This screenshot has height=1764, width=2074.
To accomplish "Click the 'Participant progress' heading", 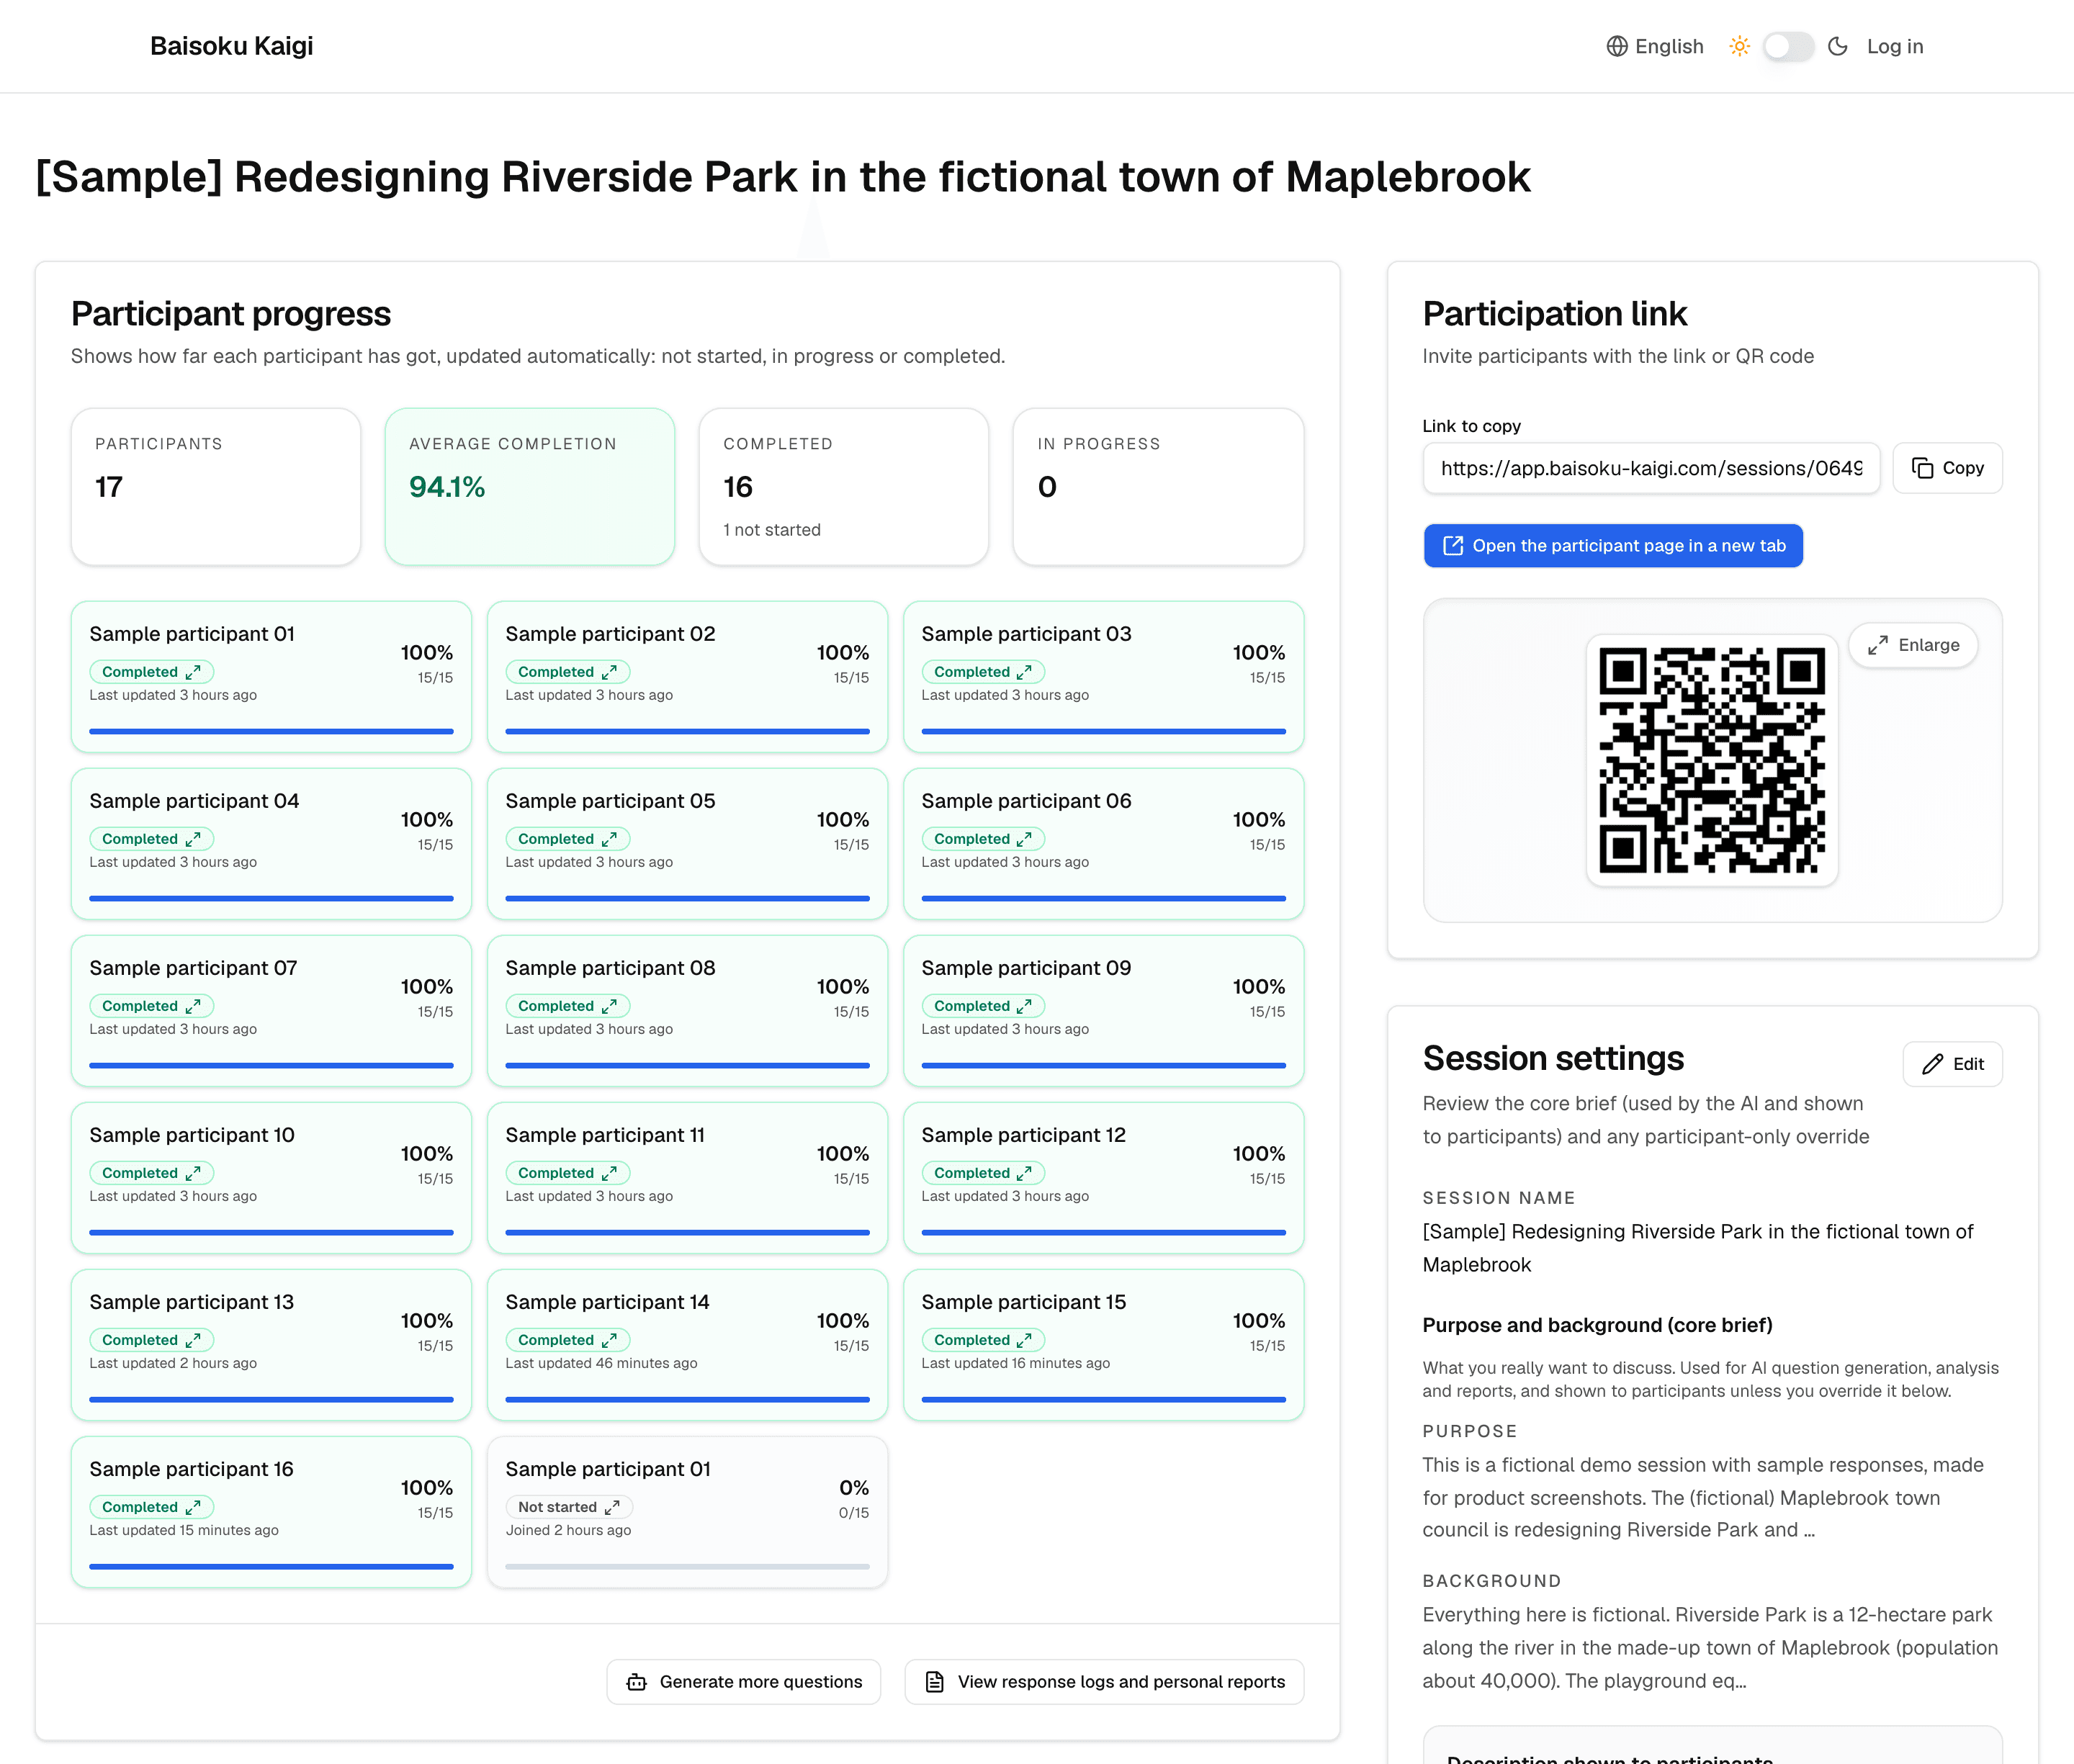I will [x=230, y=314].
